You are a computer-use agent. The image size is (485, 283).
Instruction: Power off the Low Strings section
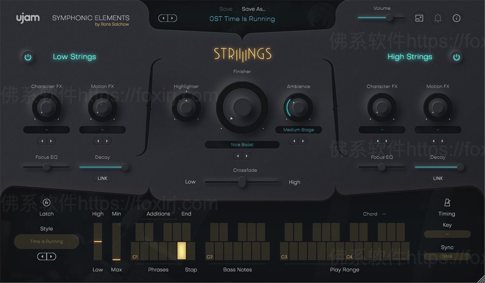(27, 57)
